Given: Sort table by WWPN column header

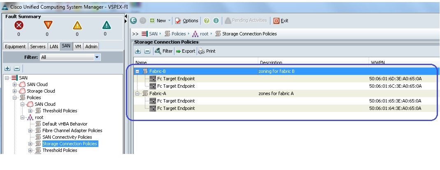Looking at the screenshot, I should pos(404,62).
